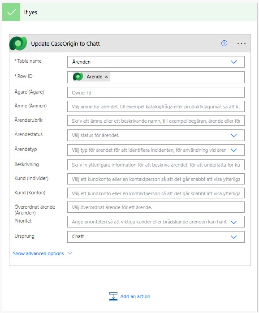
Task: Focus the Beskrivning text field
Action: click(156, 165)
